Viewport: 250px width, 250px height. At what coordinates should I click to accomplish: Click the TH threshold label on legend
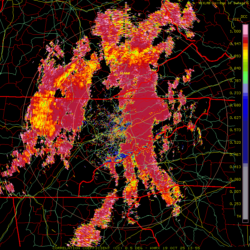tap(239, 216)
